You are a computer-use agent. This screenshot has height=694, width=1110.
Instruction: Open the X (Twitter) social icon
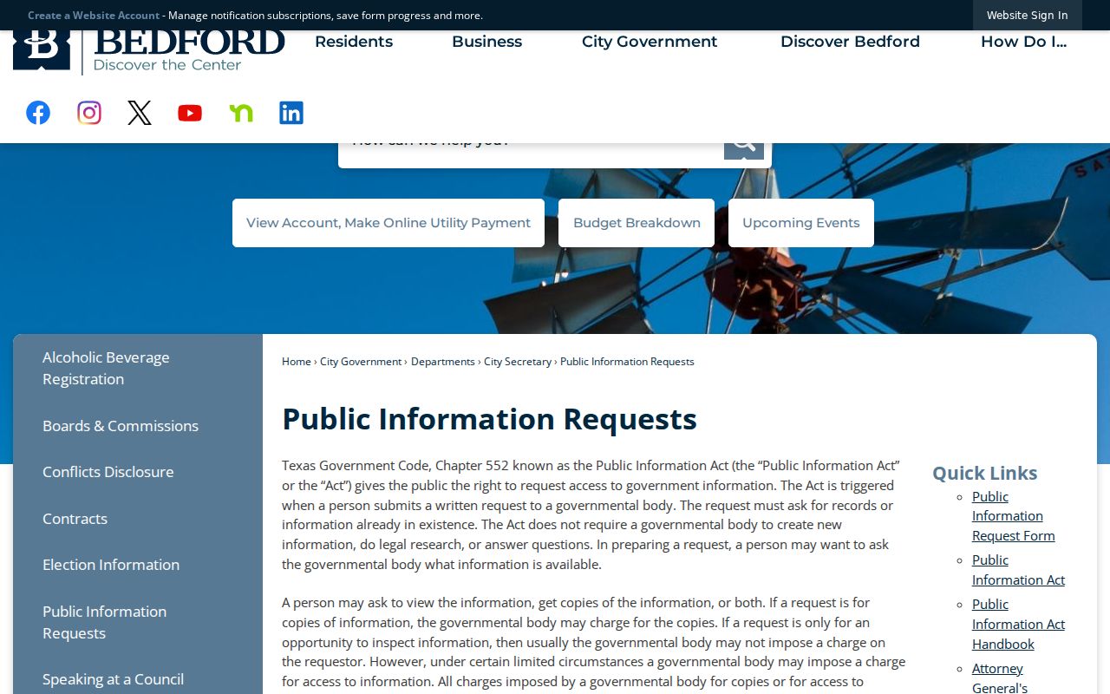140,113
